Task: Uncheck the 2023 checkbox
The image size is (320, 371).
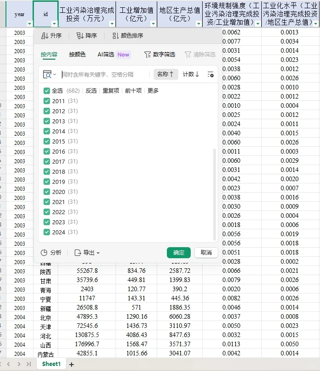Action: tap(47, 222)
